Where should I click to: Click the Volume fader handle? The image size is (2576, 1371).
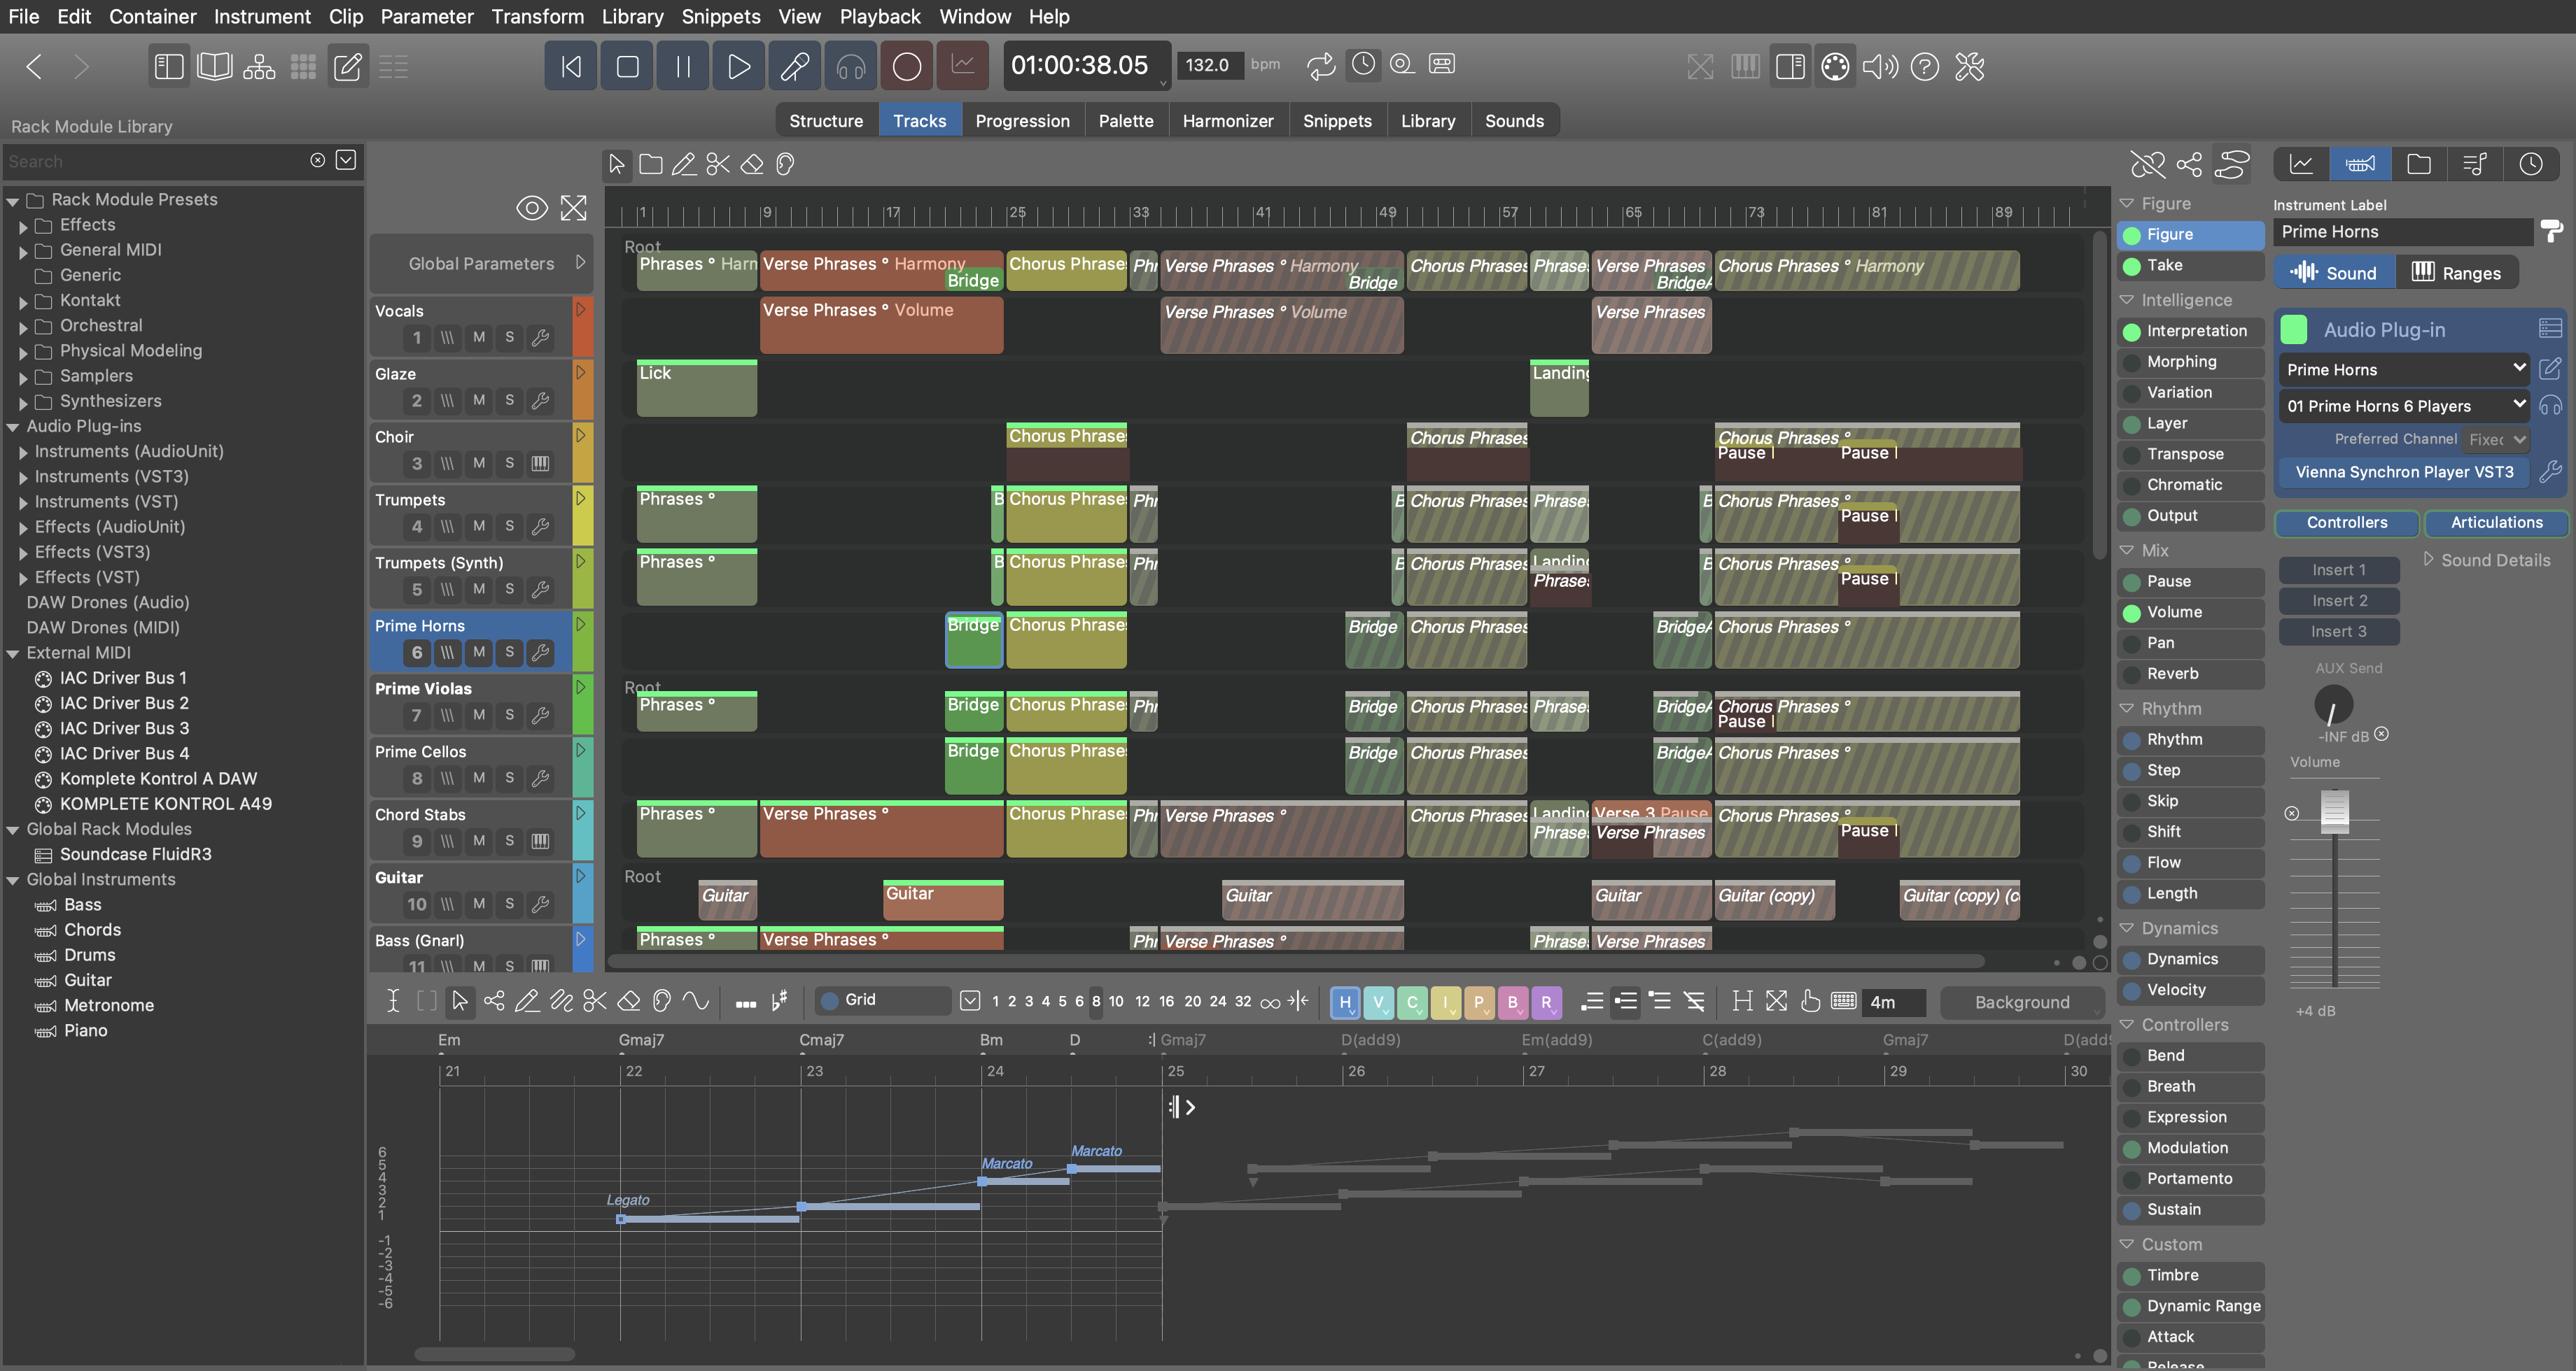[x=2334, y=811]
